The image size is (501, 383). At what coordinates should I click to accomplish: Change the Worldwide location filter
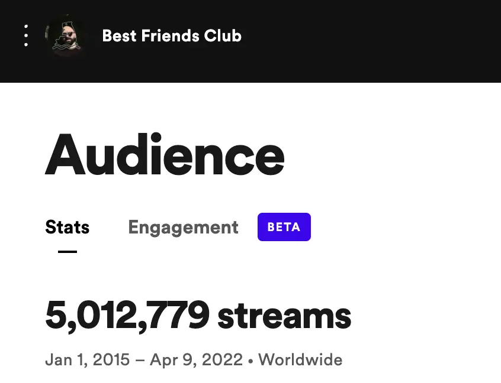(300, 360)
